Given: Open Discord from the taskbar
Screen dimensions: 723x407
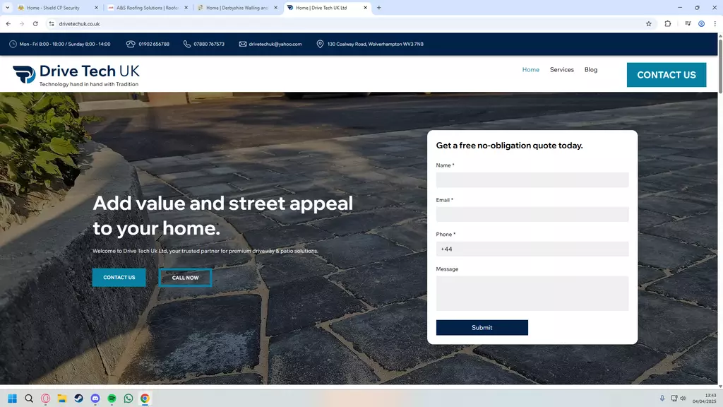Looking at the screenshot, I should click(95, 399).
